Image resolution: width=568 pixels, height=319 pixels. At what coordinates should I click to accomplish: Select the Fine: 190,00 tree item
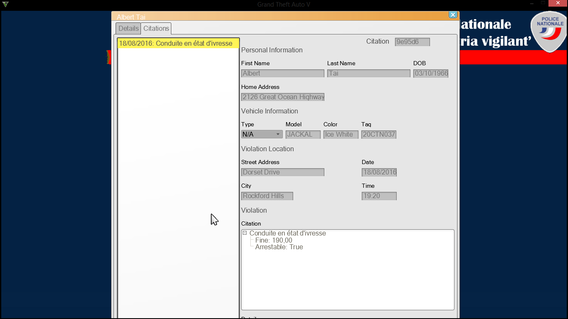point(274,240)
